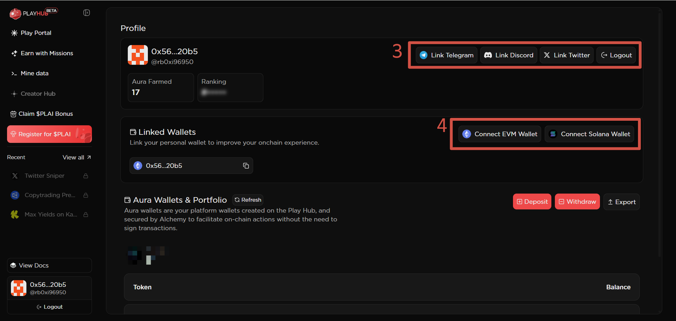Link your Discord account
This screenshot has width=676, height=321.
(509, 55)
